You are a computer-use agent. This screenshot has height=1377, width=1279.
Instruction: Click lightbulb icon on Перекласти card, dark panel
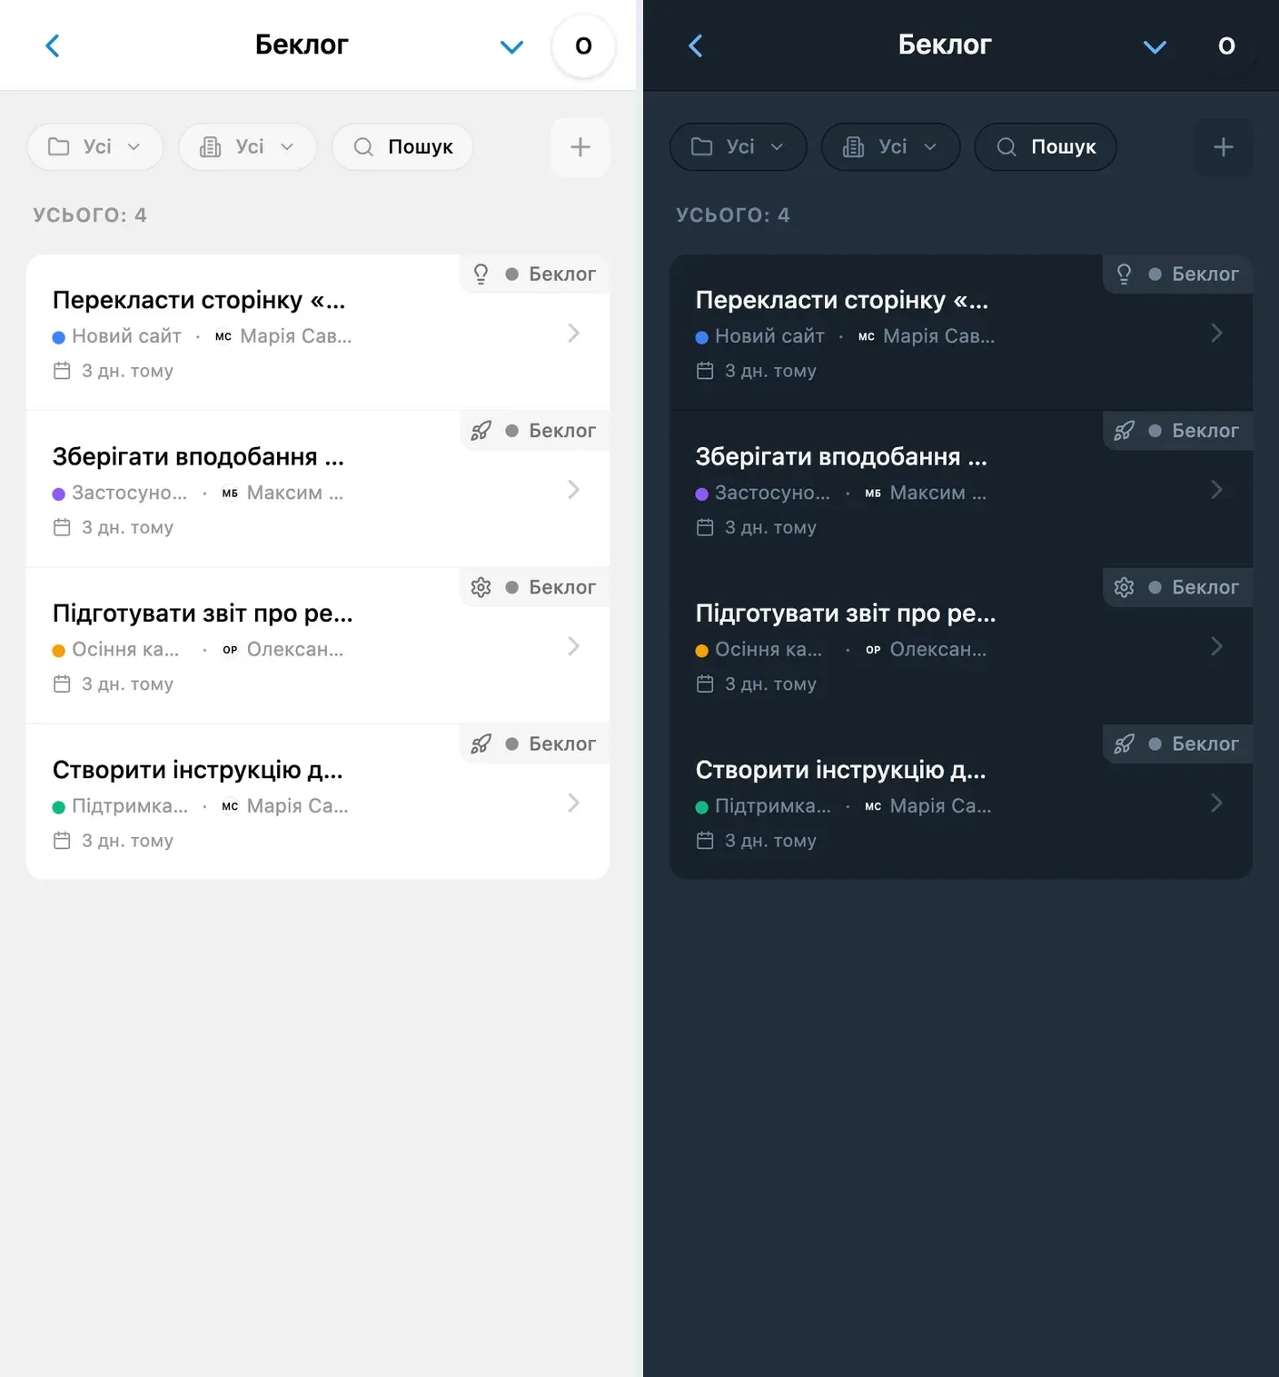1125,274
